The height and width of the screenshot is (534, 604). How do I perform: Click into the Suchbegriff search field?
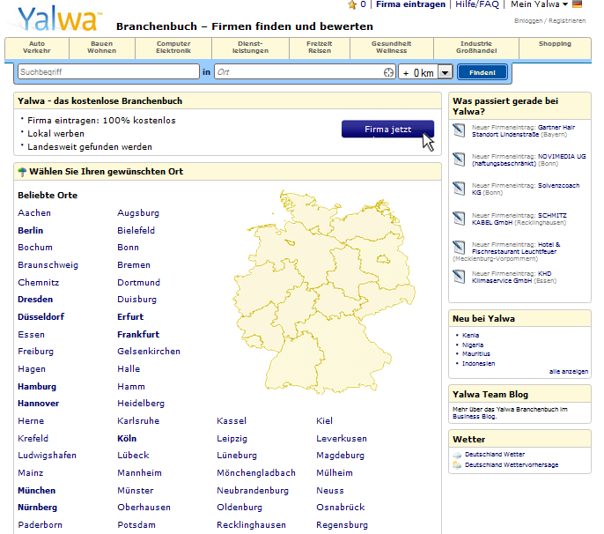(x=108, y=72)
